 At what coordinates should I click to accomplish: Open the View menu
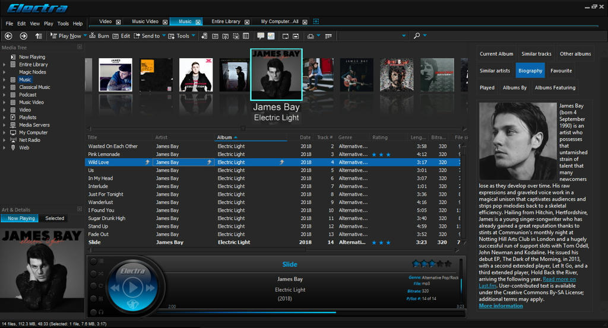(34, 24)
